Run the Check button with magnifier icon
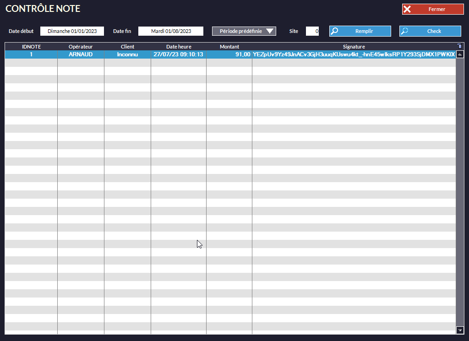 430,31
